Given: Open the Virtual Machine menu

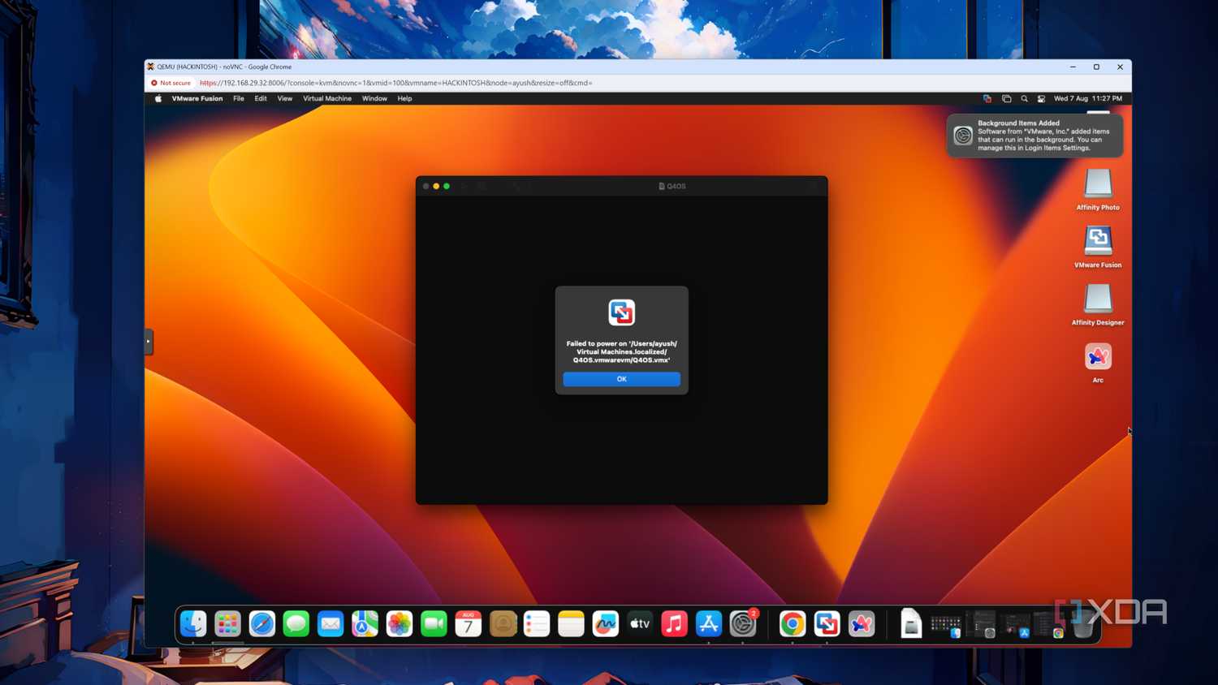Looking at the screenshot, I should coord(327,99).
